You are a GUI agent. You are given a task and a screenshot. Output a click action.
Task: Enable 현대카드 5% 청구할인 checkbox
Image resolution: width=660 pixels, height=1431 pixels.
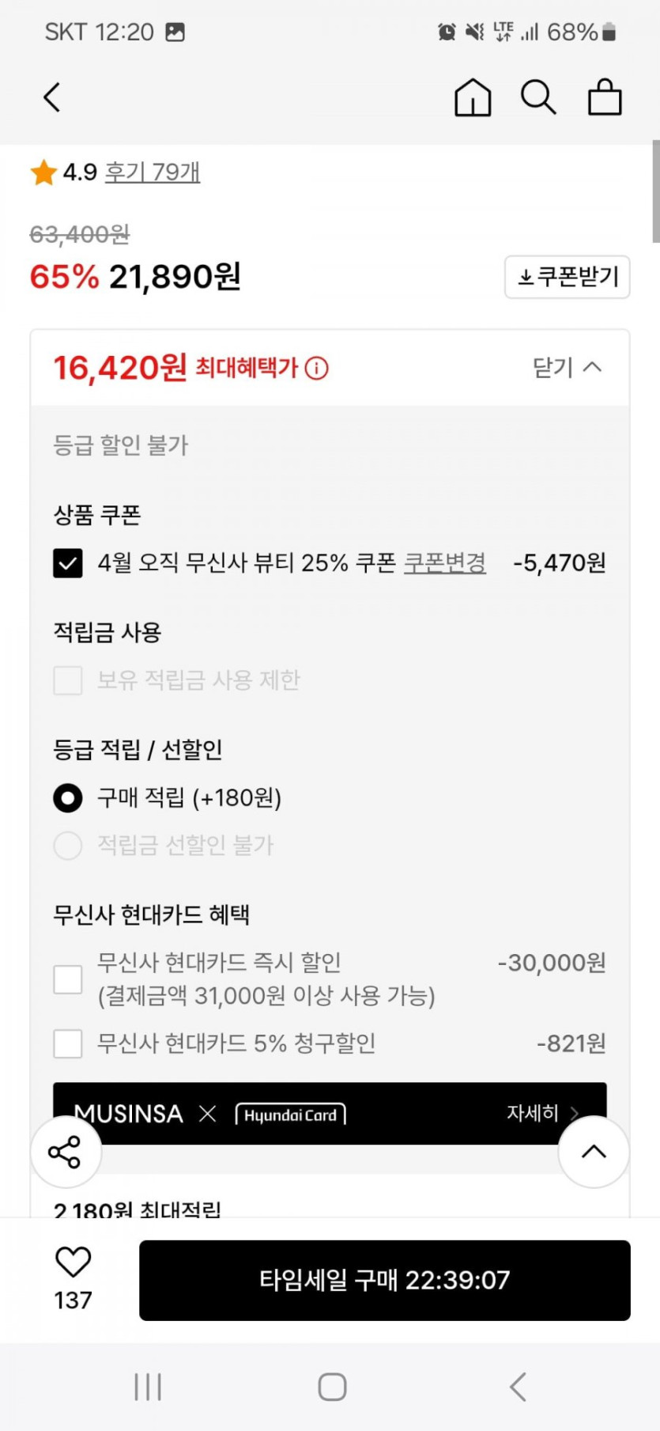coord(68,1043)
